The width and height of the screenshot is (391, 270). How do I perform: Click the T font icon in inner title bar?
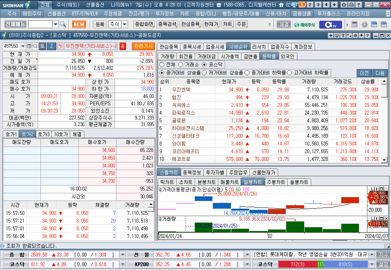[343, 36]
